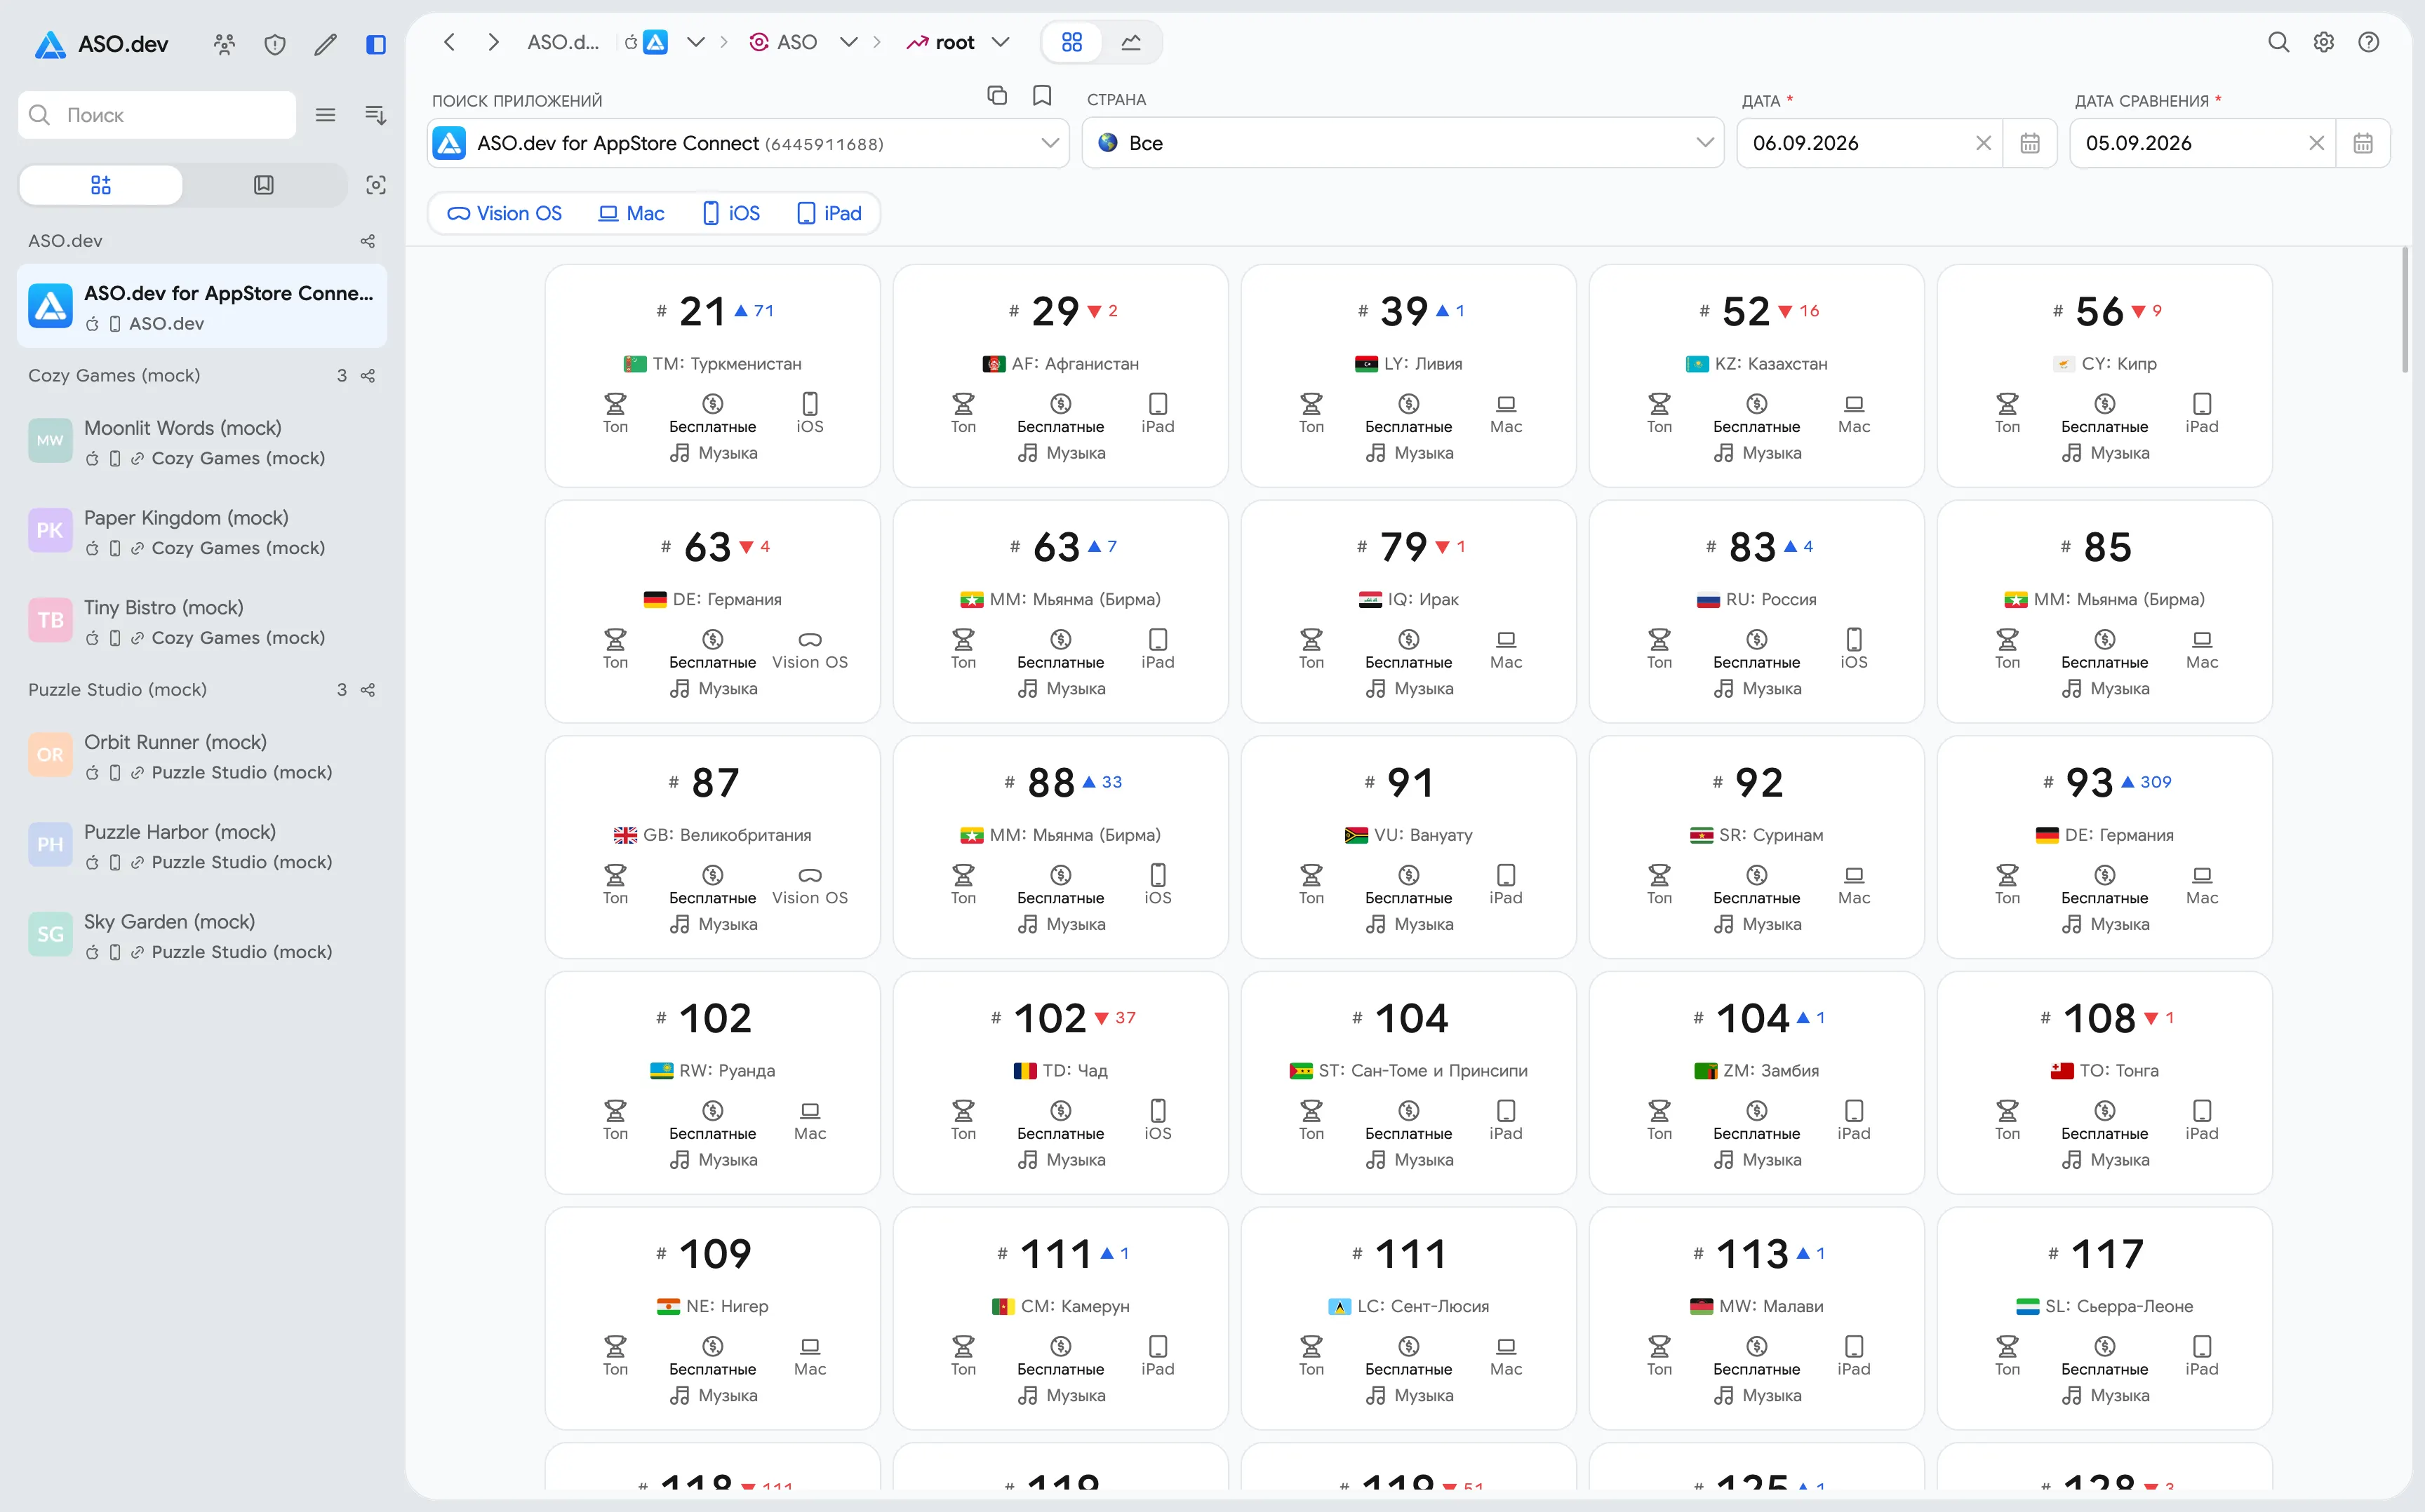Screen dimensions: 2425x1512
Task: Click the sidebar Поиск search field
Action: pyautogui.click(x=157, y=115)
